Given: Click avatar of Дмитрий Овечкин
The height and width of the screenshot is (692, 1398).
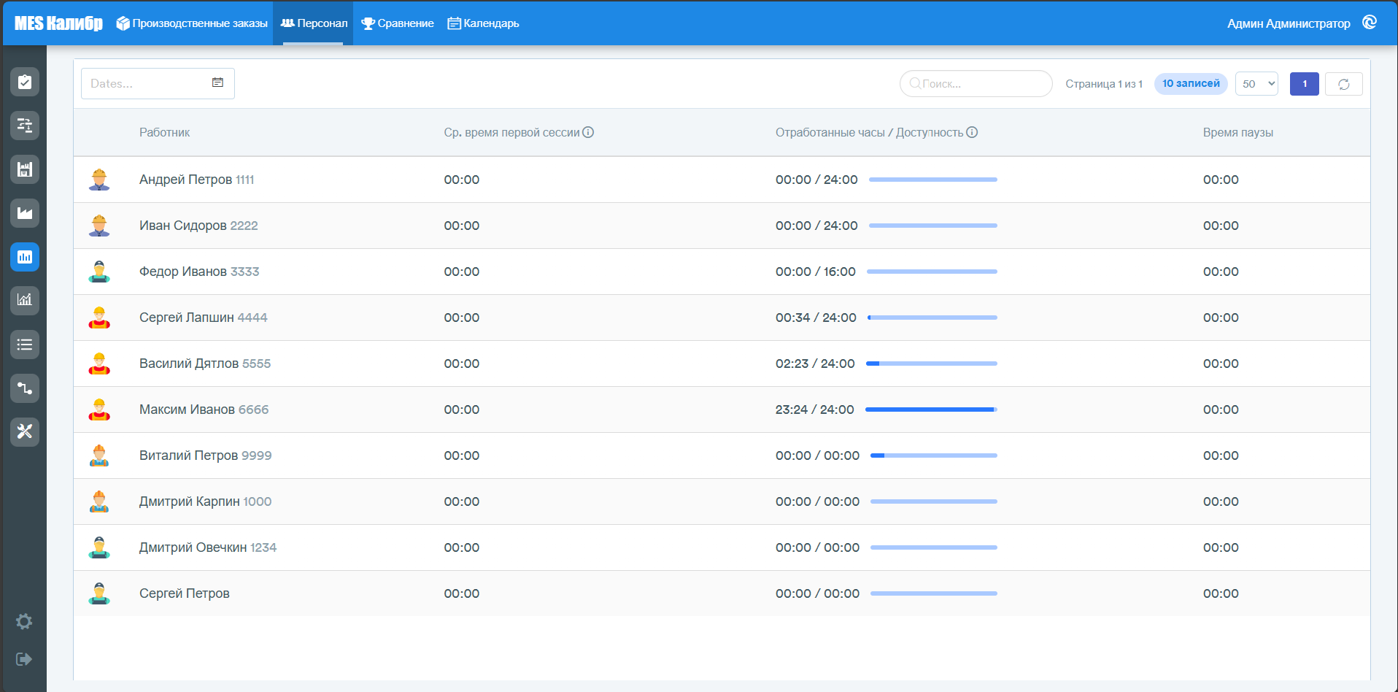Looking at the screenshot, I should pos(99,547).
